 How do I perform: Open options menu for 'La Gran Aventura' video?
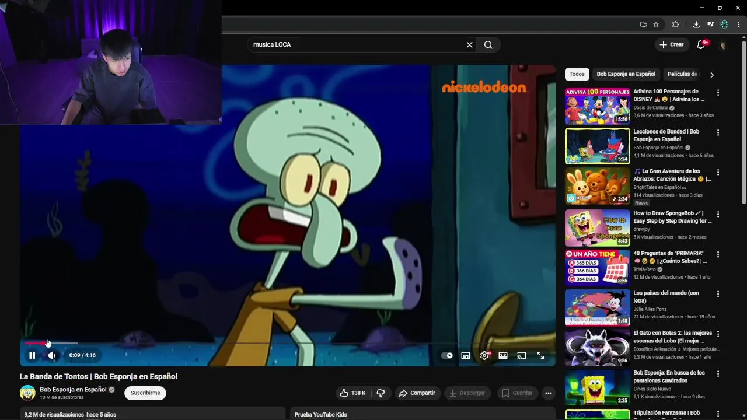click(718, 173)
